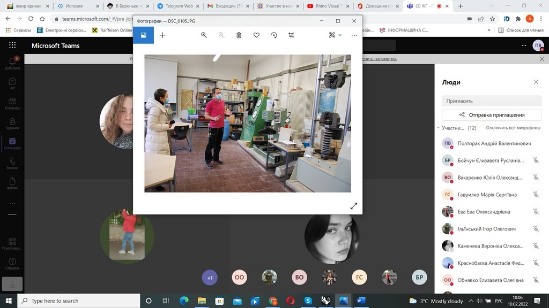Mark the photo as favorite with heart icon

tap(256, 35)
